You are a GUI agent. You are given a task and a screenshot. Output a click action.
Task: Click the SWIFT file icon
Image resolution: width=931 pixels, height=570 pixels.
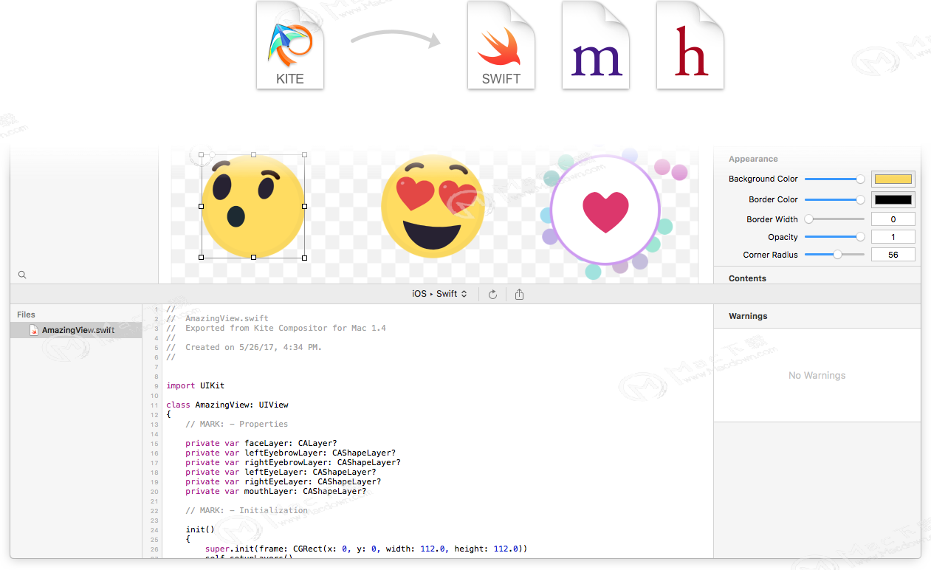[x=501, y=45]
